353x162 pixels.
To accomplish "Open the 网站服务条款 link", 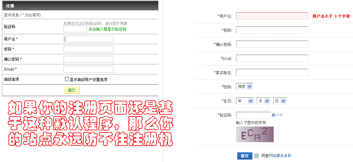I will pyautogui.click(x=280, y=155).
